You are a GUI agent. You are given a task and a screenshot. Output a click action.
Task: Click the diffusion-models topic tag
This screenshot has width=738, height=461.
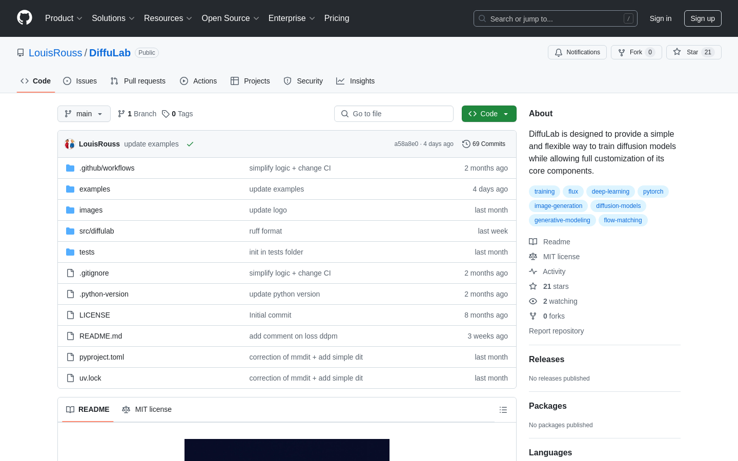pos(618,206)
